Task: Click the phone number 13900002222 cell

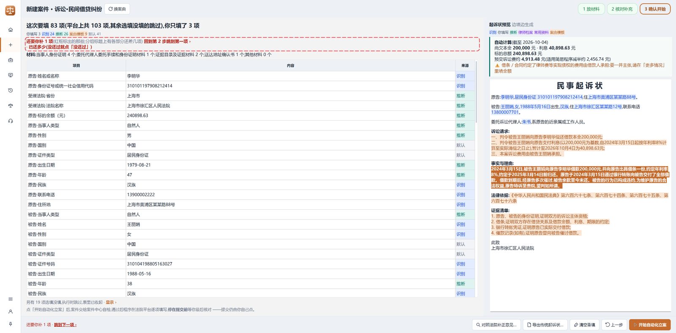Action: (x=290, y=195)
